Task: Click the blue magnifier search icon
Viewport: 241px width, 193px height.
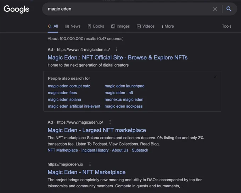Action: tap(229, 9)
